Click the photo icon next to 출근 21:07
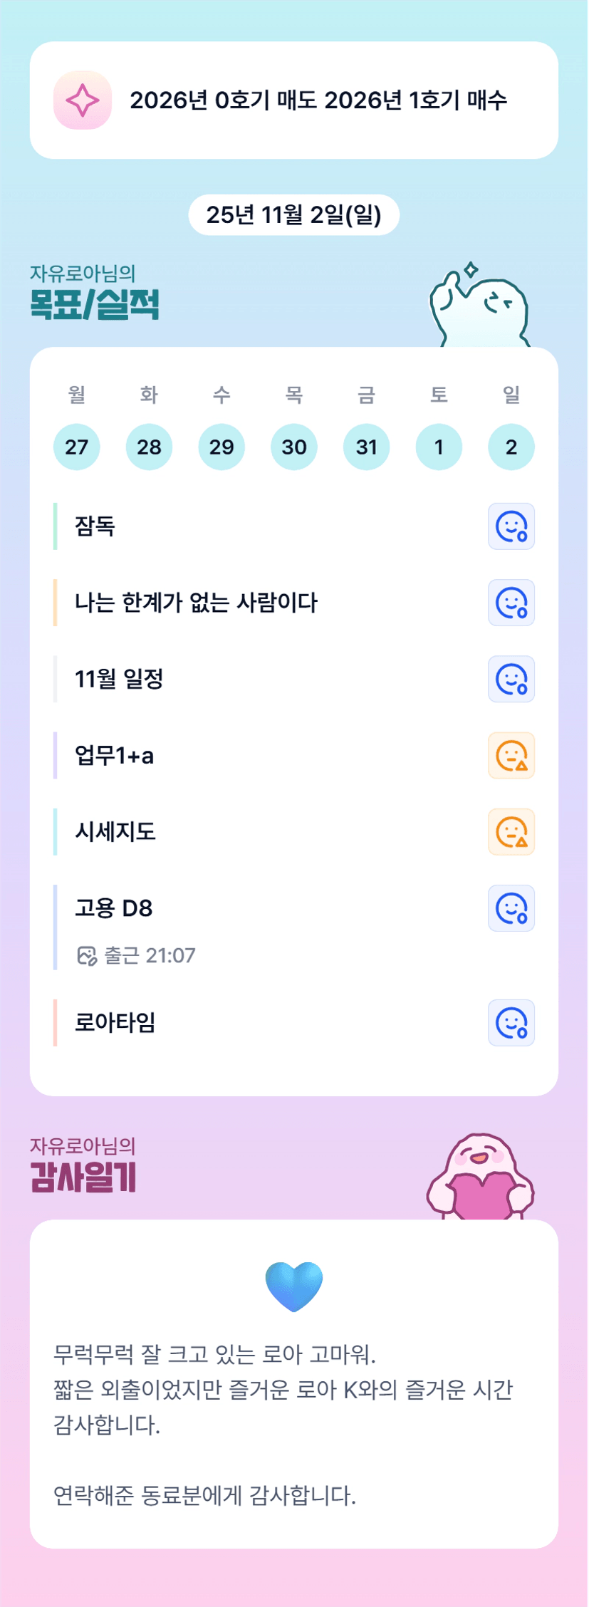The height and width of the screenshot is (1607, 589). [86, 956]
